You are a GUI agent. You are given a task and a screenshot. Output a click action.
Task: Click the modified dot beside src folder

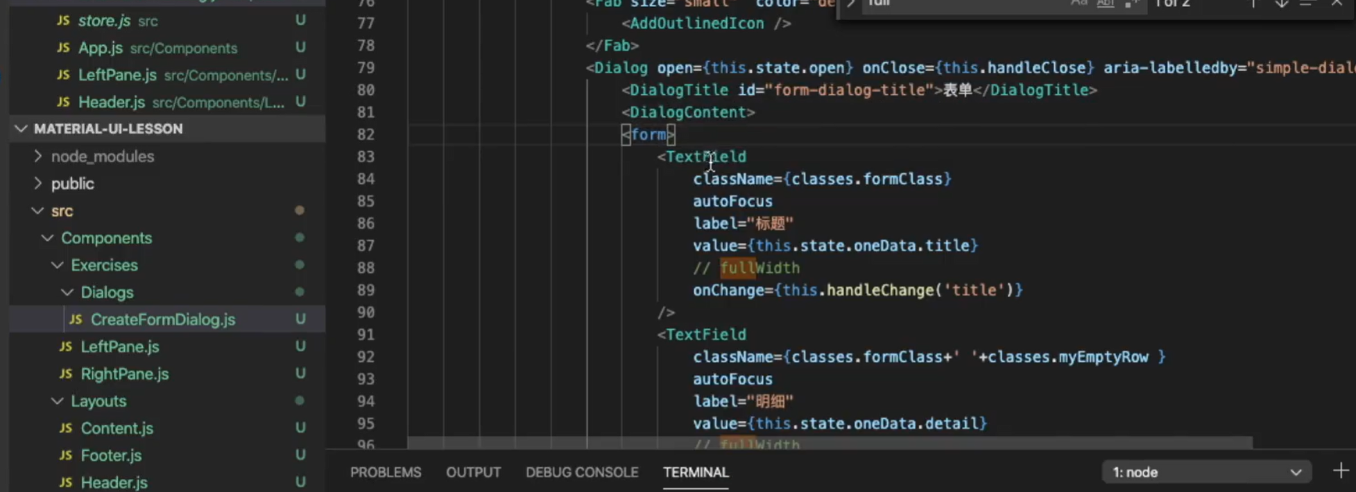300,211
